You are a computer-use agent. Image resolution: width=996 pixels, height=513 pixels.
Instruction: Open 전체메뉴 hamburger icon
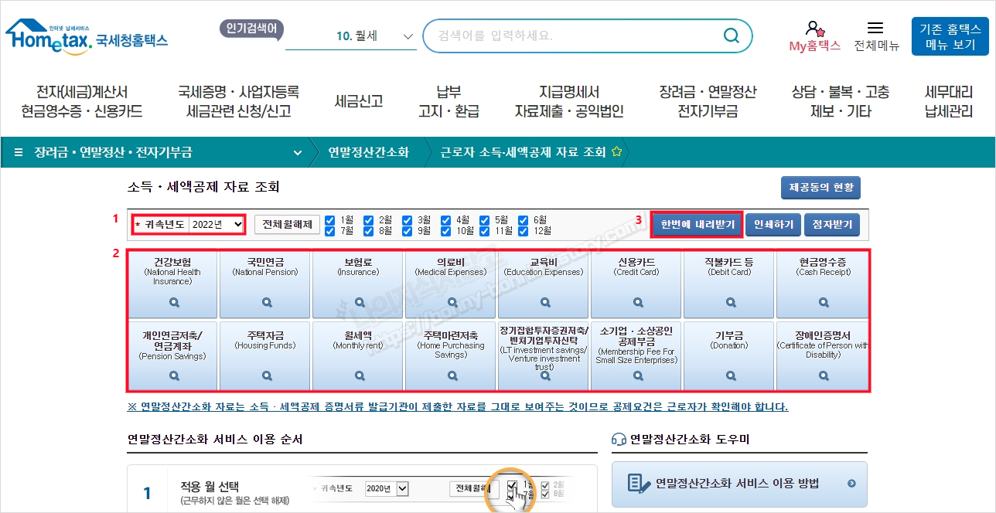[875, 28]
